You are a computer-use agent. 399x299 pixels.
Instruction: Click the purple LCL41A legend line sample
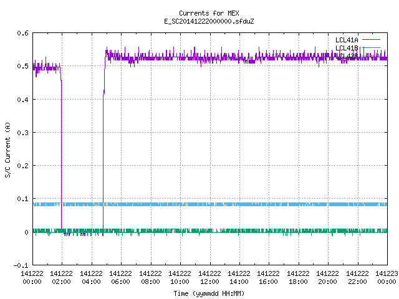(371, 40)
